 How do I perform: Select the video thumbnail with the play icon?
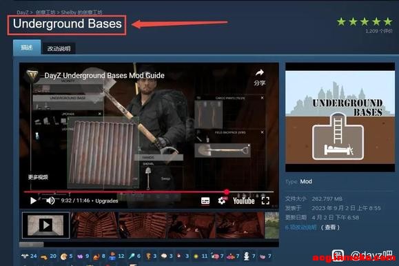coord(45,225)
